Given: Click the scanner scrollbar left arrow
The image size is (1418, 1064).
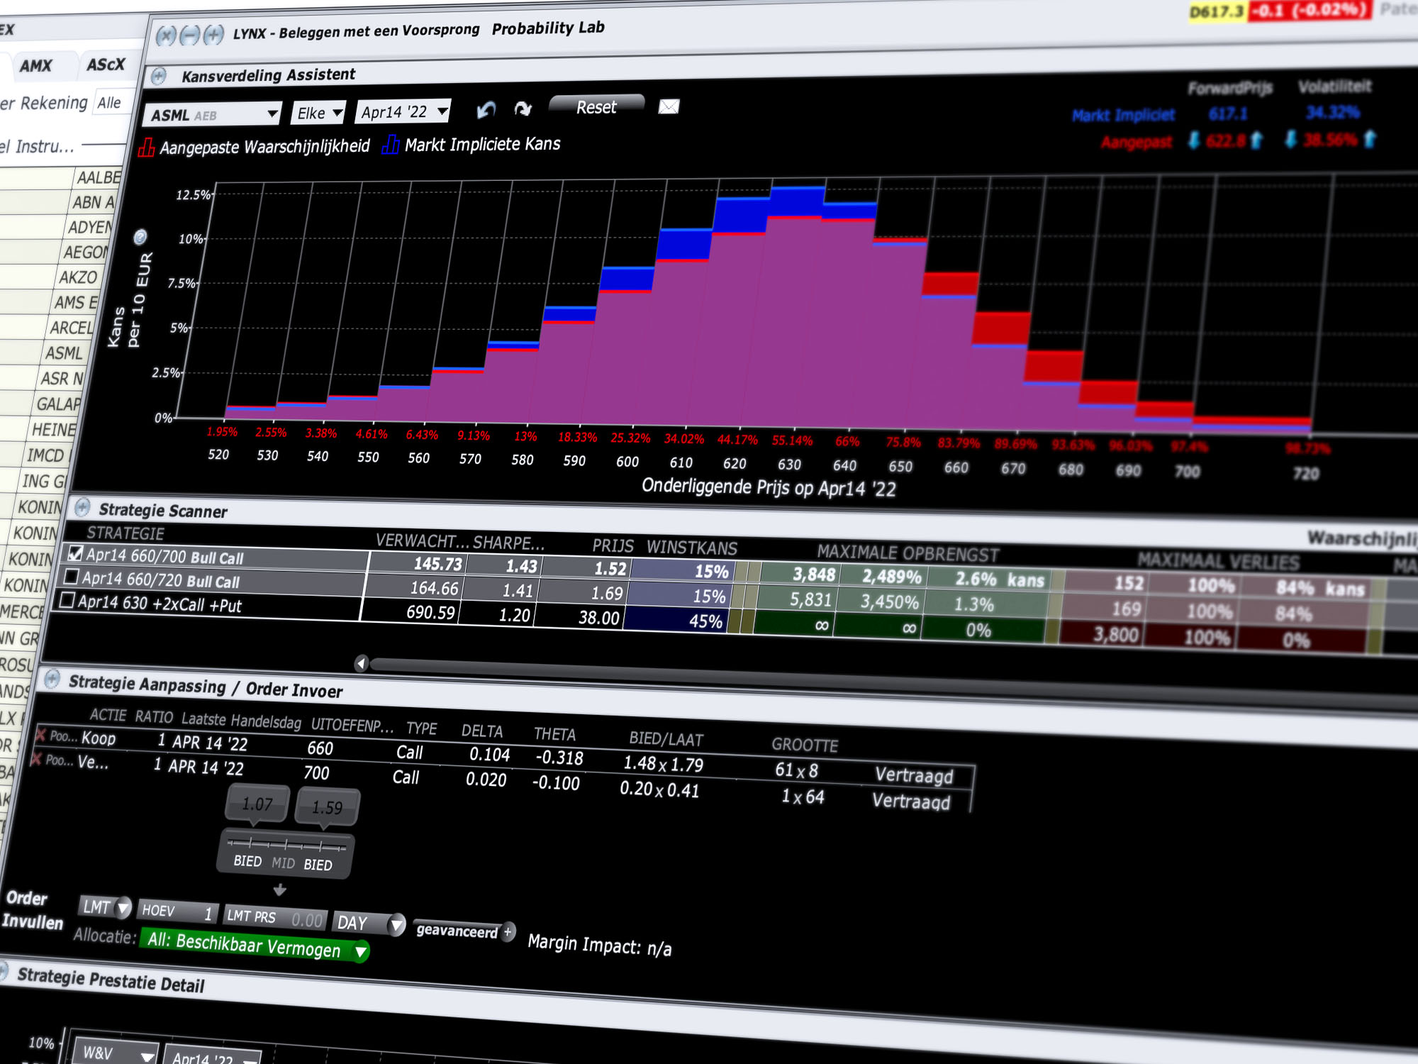Looking at the screenshot, I should [x=362, y=663].
